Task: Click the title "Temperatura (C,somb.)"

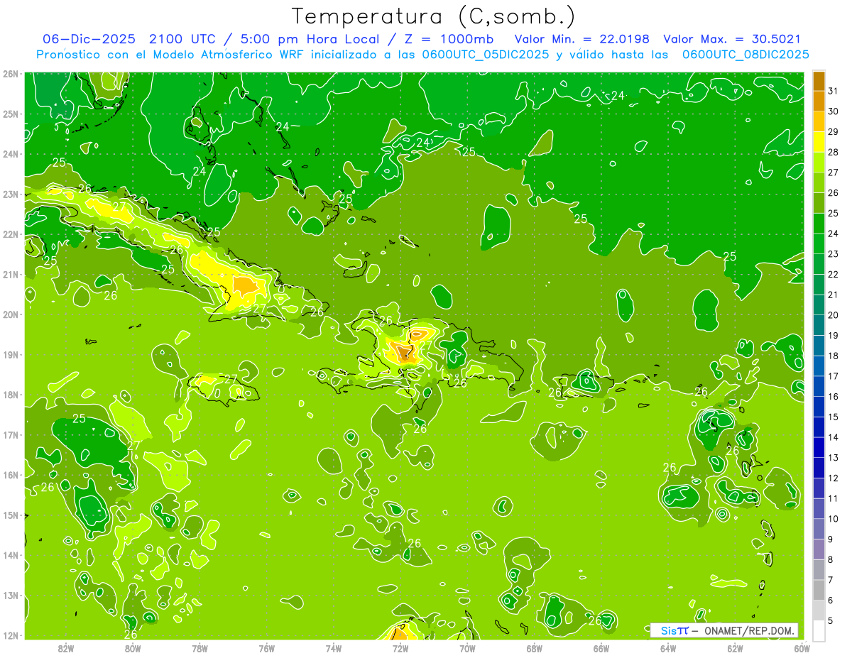Action: (x=433, y=16)
